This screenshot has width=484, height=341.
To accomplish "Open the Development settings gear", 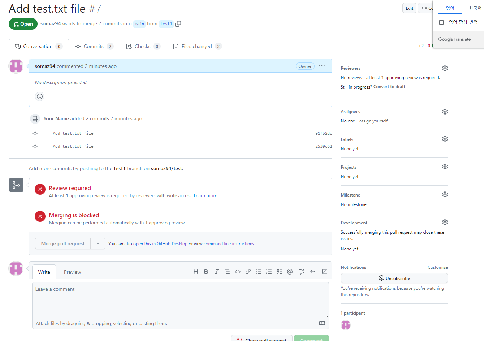I will point(445,222).
